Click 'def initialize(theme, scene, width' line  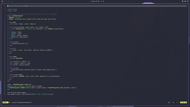[x=29, y=27]
